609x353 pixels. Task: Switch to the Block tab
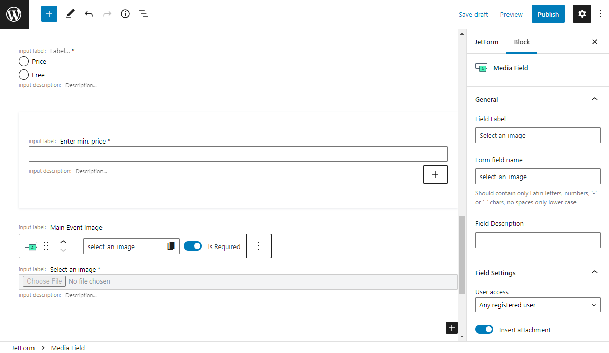(x=522, y=42)
